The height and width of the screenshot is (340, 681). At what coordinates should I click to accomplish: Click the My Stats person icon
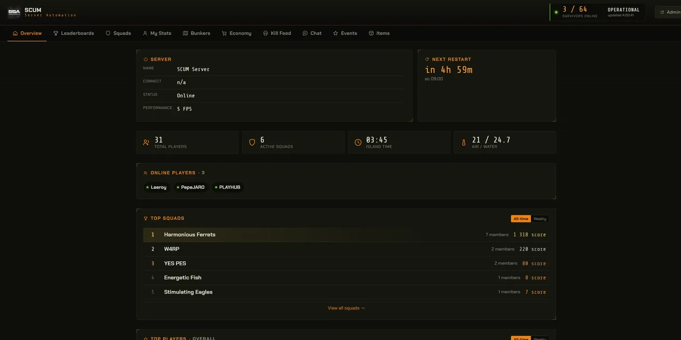coord(145,34)
